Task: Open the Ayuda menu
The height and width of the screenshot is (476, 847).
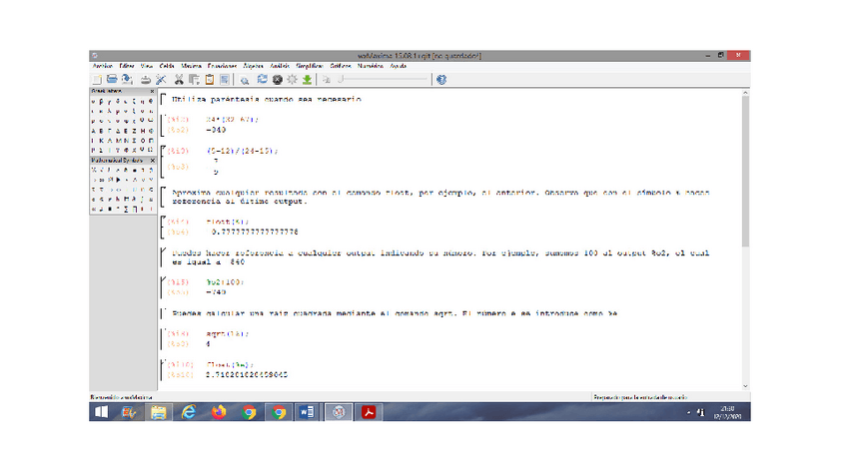Action: coord(399,66)
